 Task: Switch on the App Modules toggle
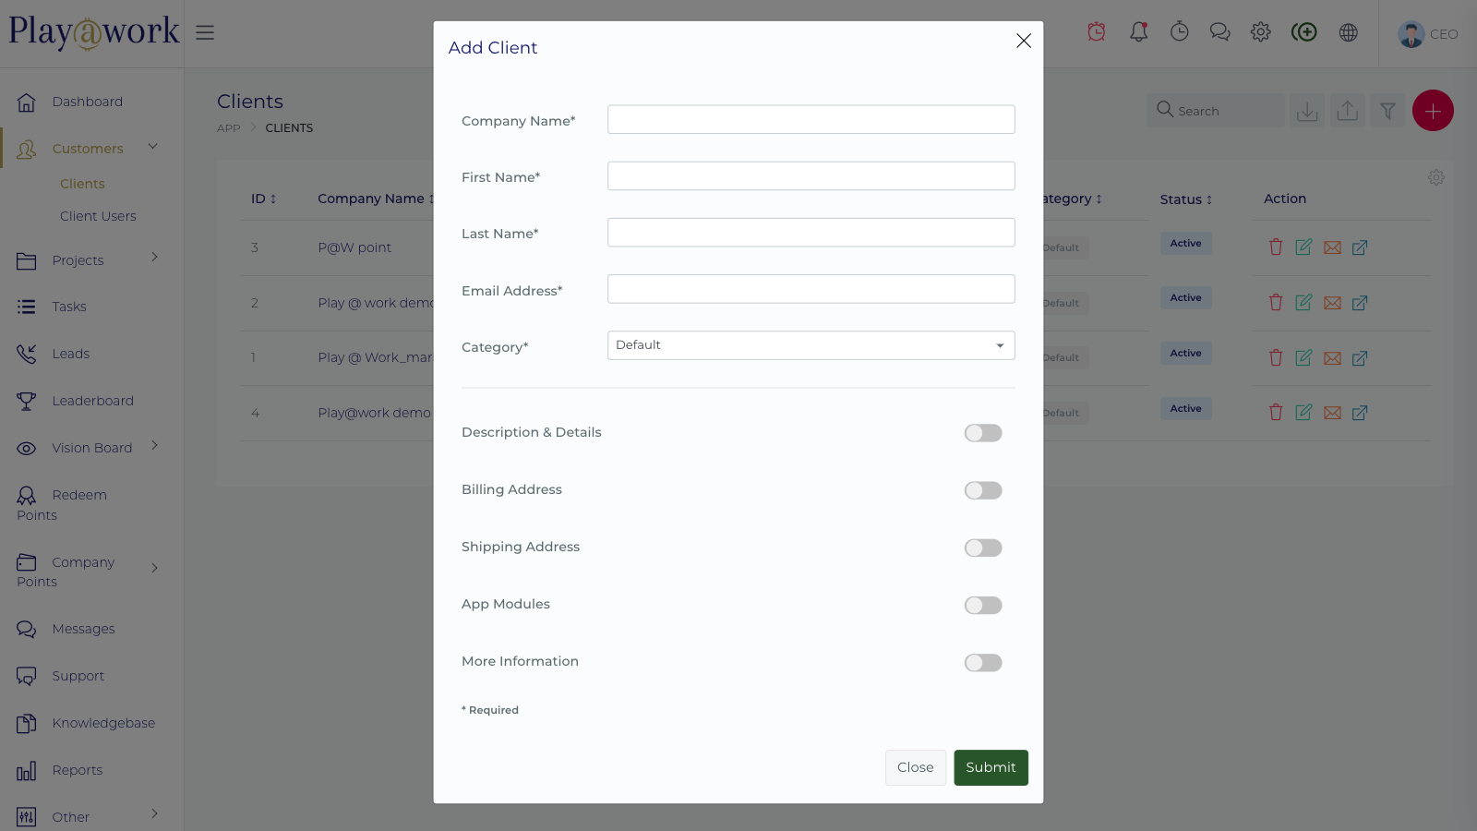tap(983, 605)
